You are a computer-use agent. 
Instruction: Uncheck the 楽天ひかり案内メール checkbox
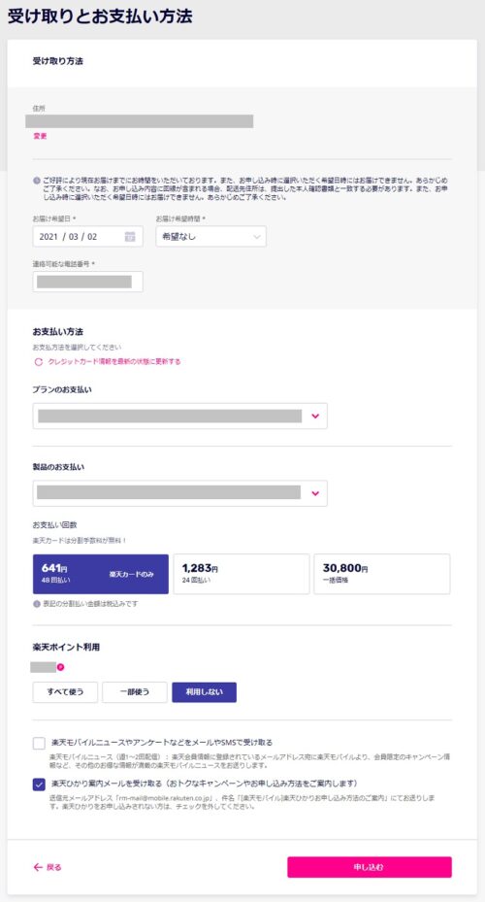point(39,785)
